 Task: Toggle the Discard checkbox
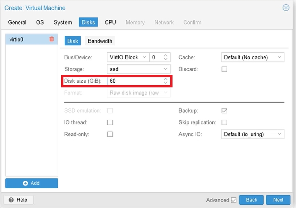(x=224, y=69)
